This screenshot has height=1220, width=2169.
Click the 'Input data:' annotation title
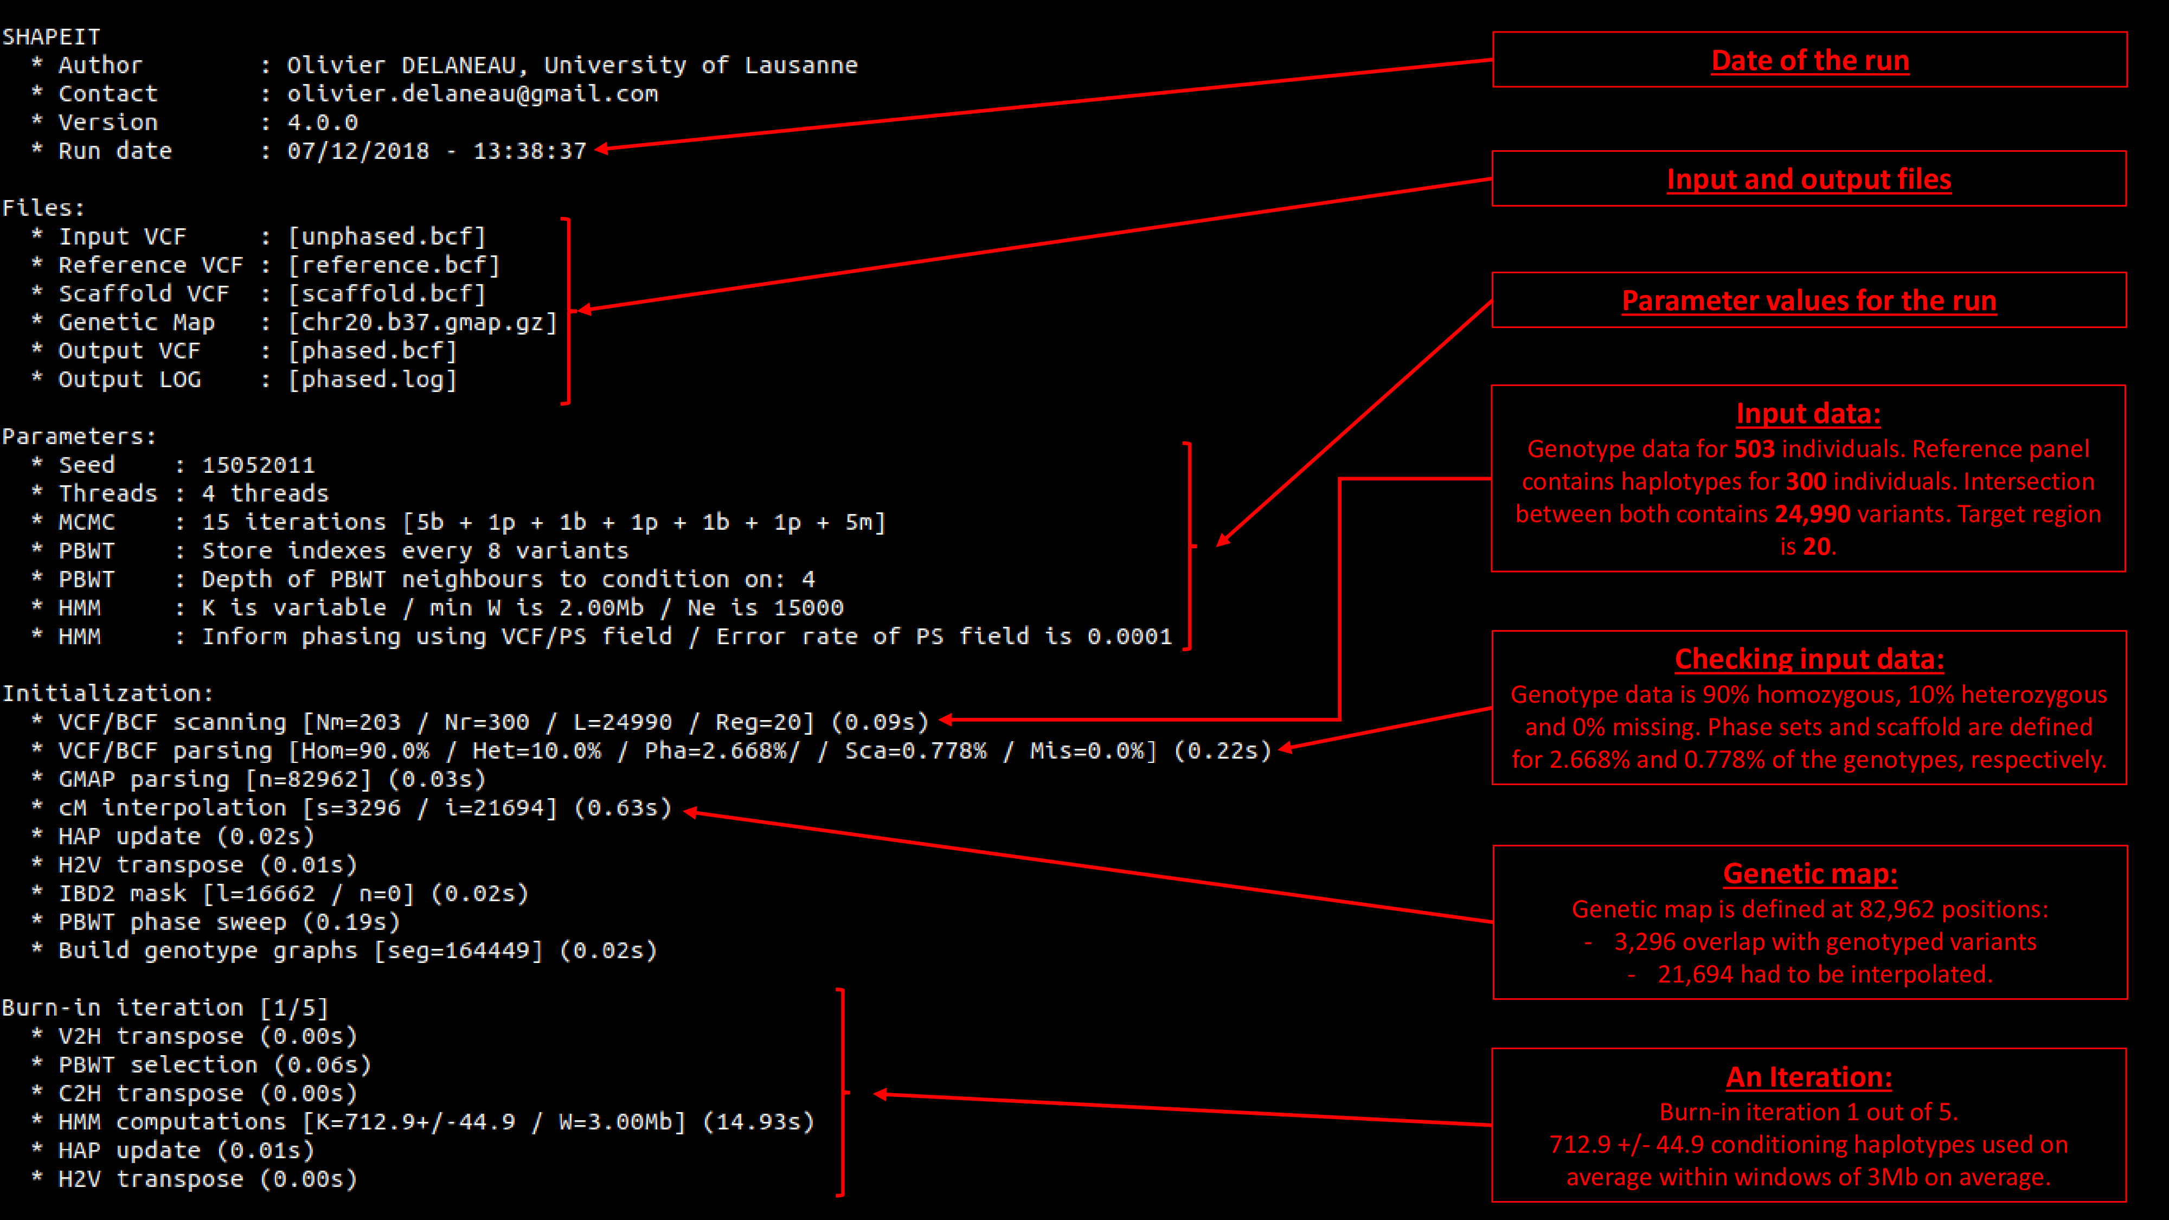(1808, 413)
